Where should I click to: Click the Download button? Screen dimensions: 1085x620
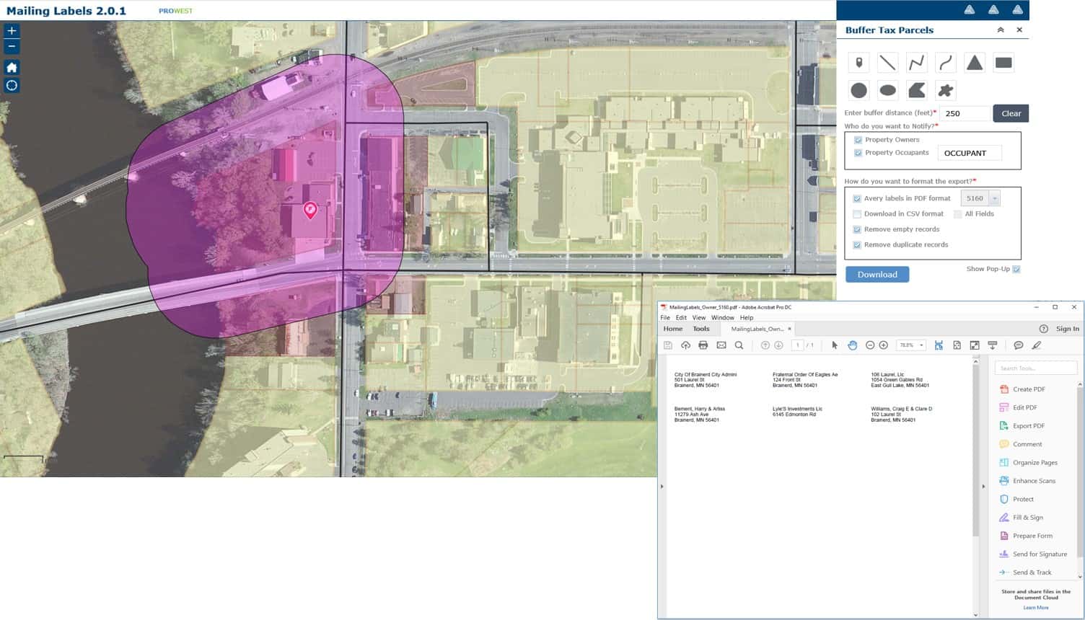click(877, 275)
